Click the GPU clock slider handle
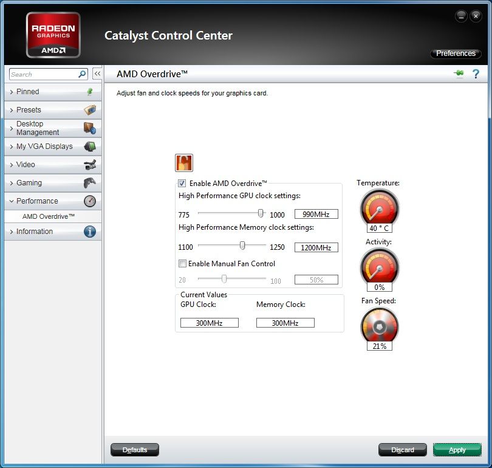The width and height of the screenshot is (492, 468). click(x=261, y=213)
